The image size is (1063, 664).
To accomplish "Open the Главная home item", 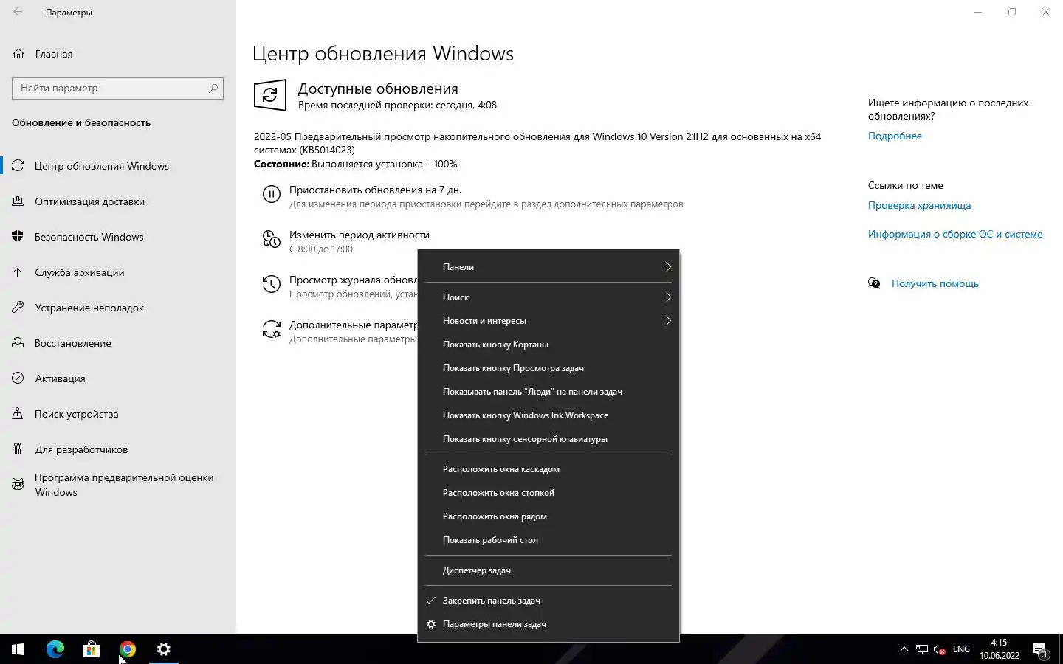I will coord(118,54).
